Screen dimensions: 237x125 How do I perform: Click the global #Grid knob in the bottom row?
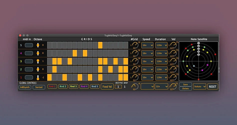[135, 86]
